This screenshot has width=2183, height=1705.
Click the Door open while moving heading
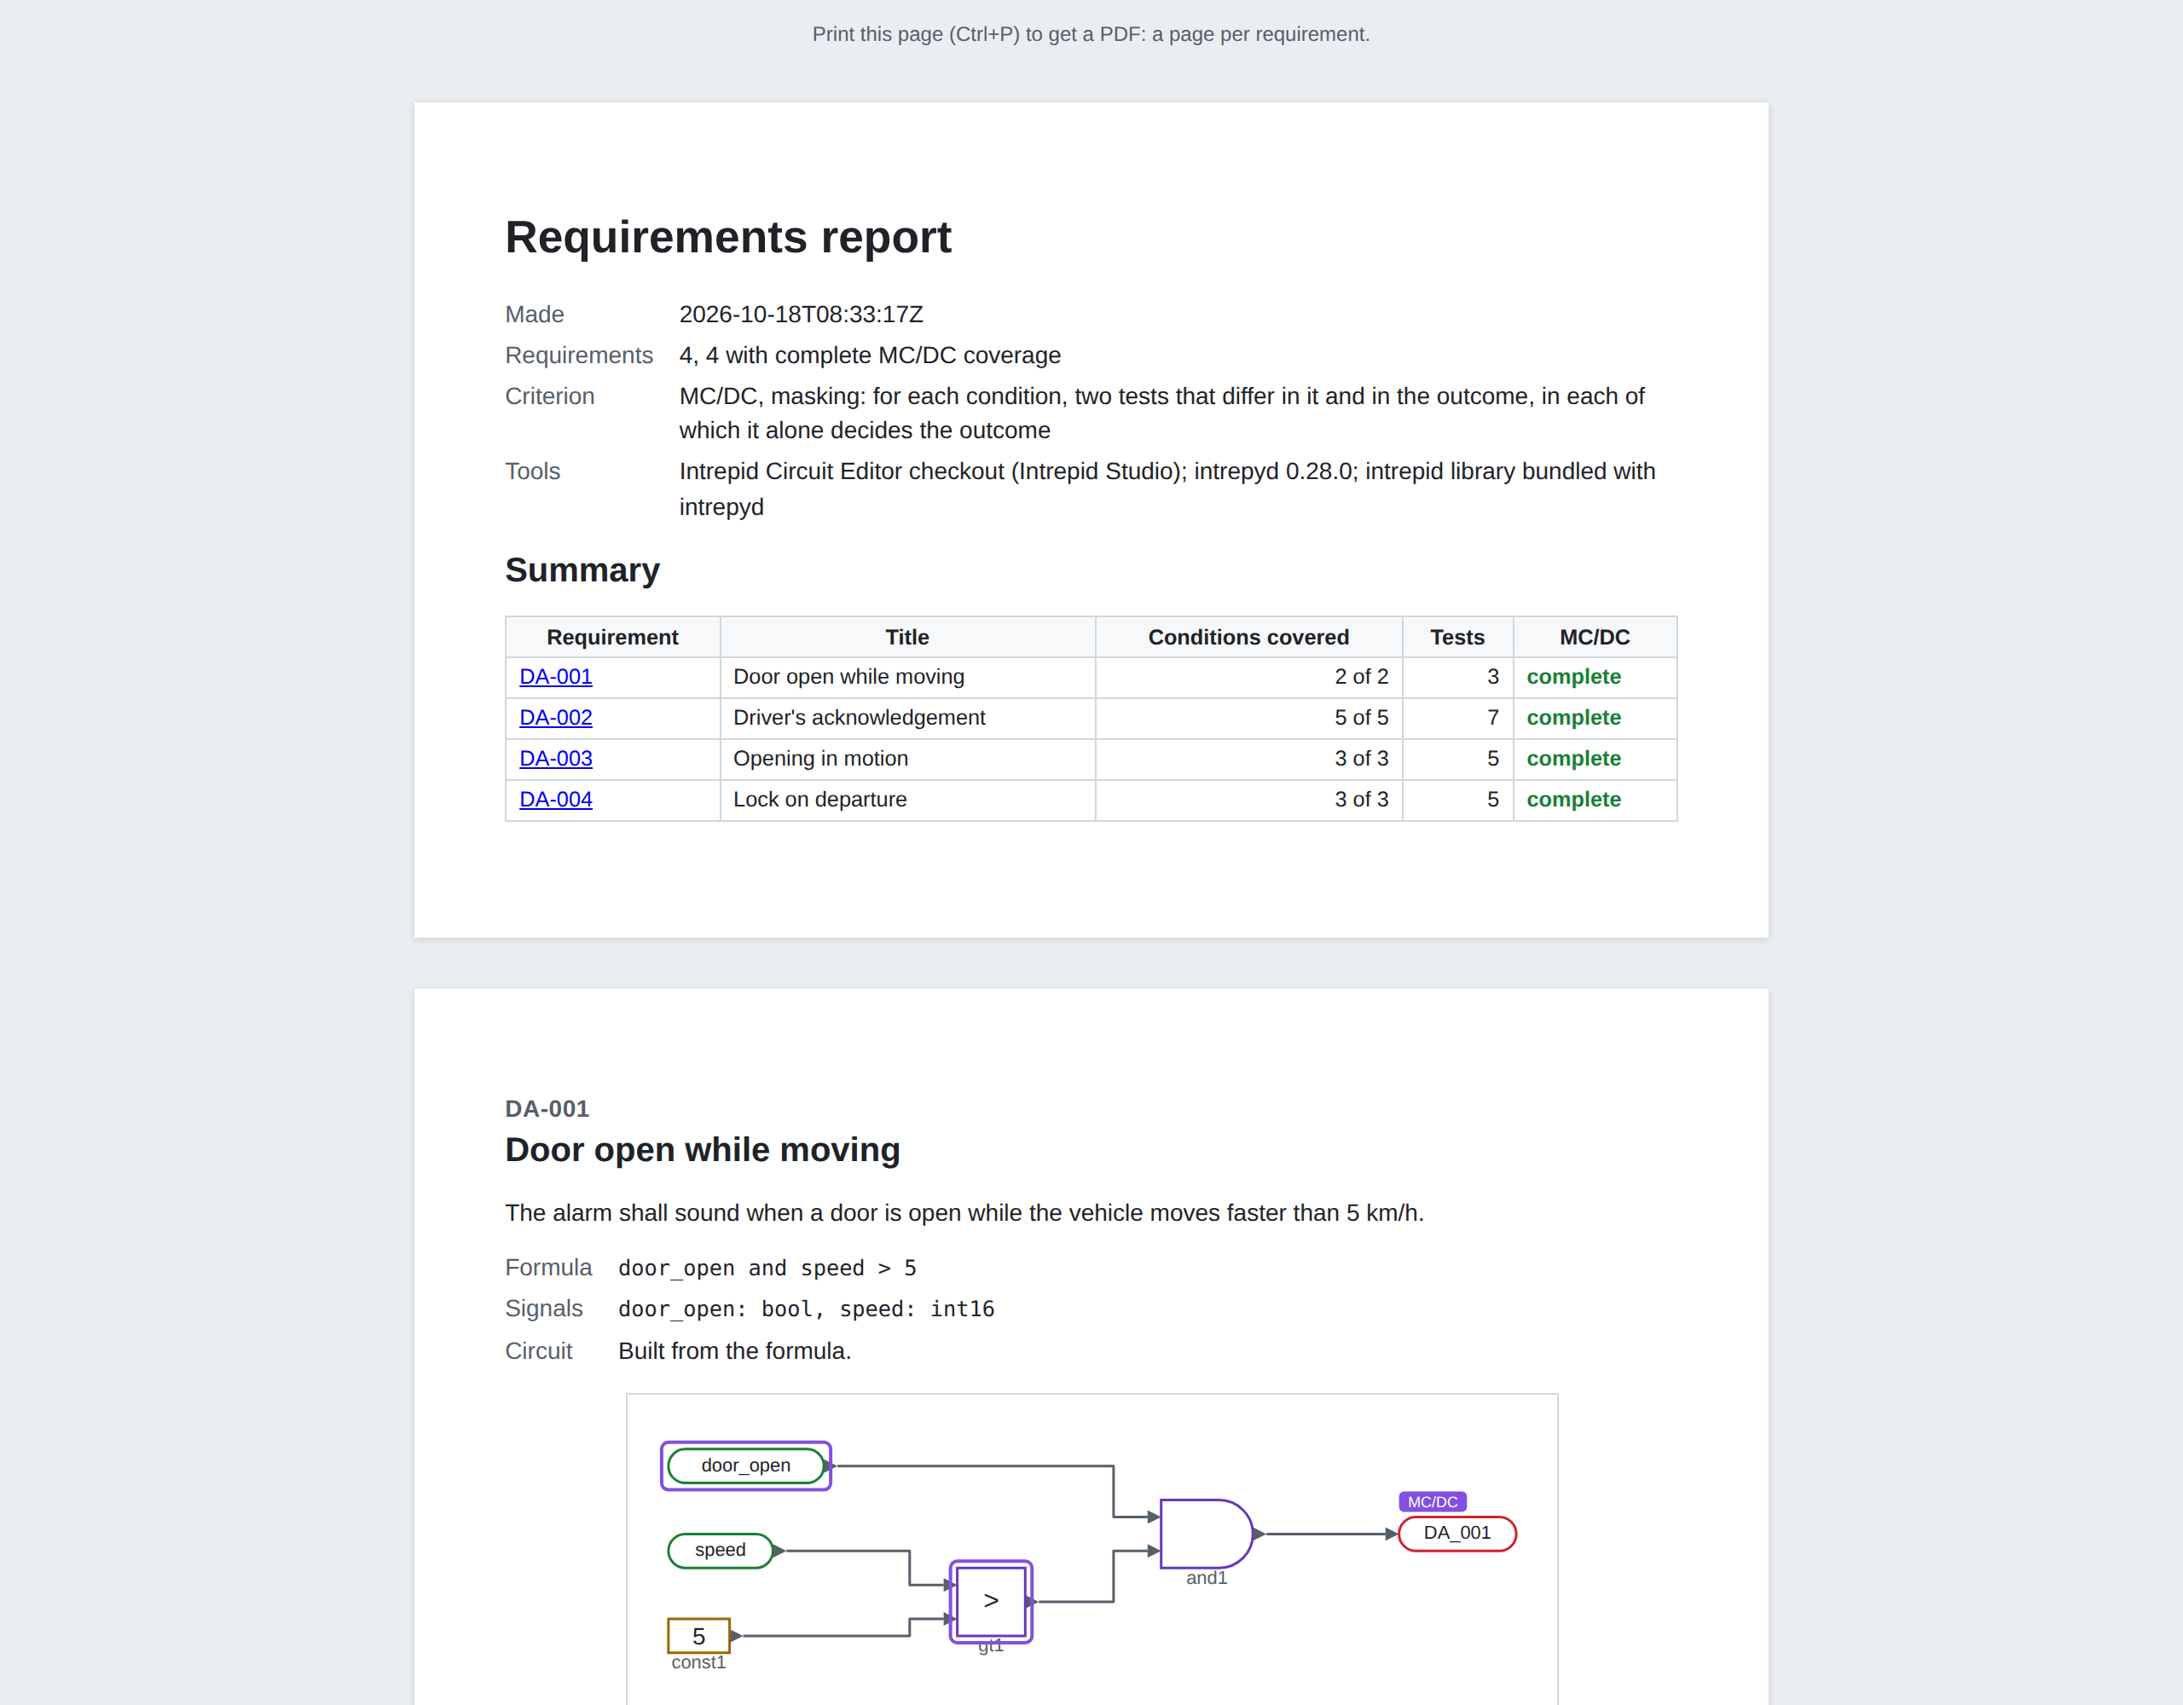tap(703, 1149)
